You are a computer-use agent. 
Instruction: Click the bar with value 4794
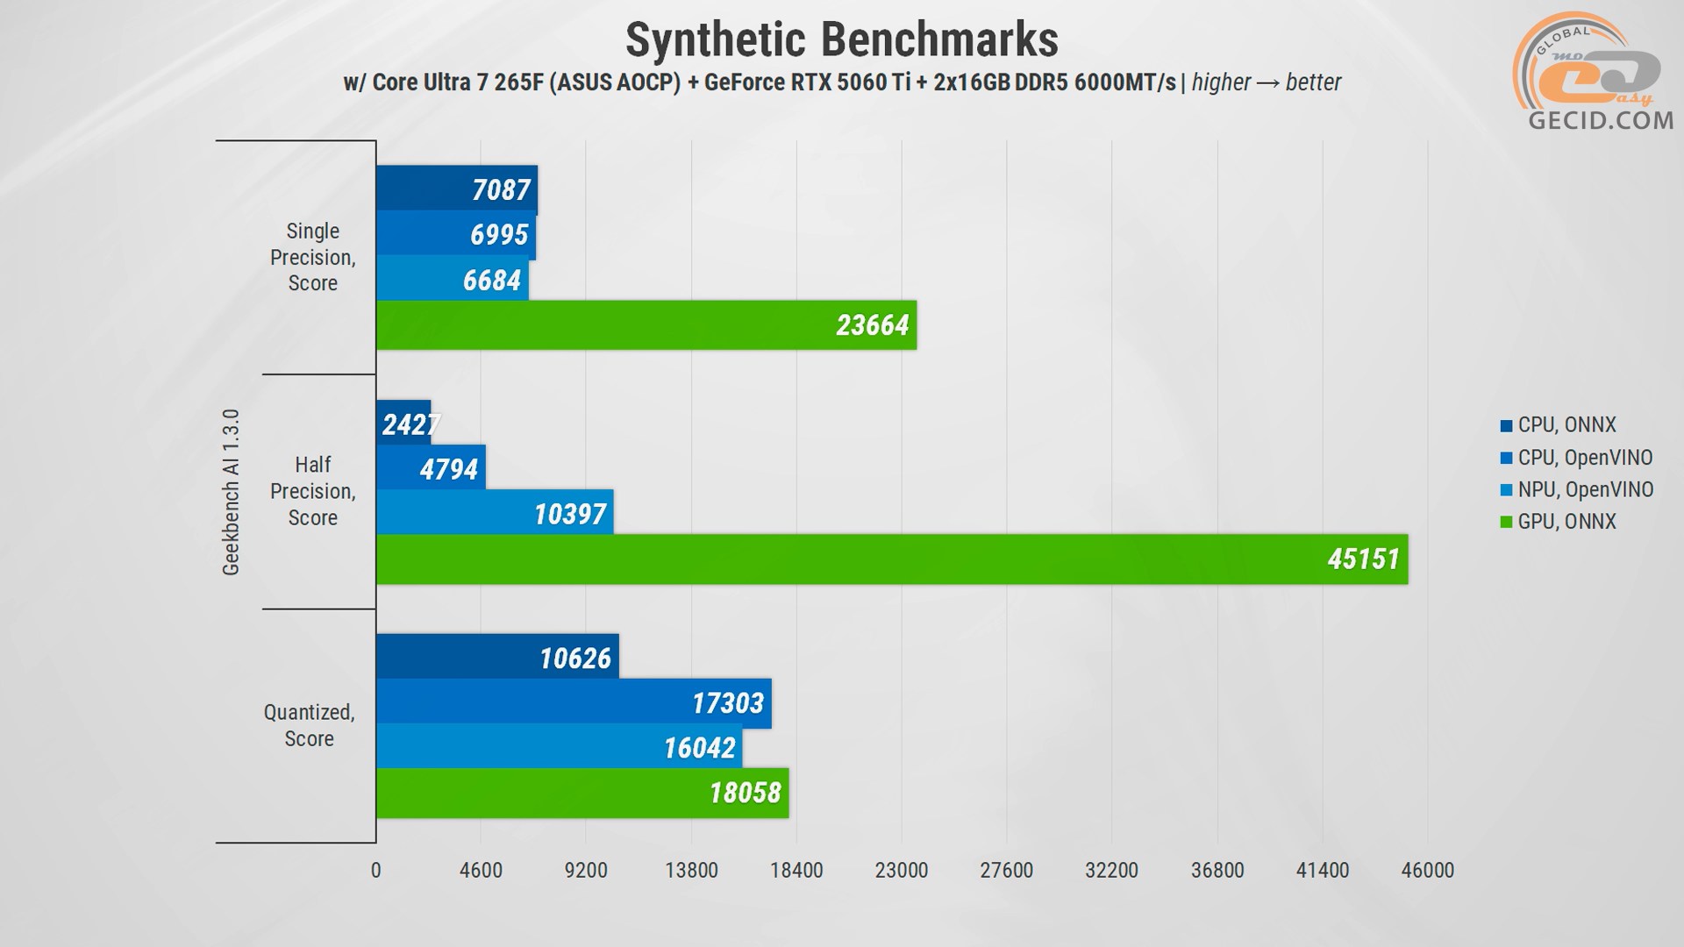click(x=431, y=468)
